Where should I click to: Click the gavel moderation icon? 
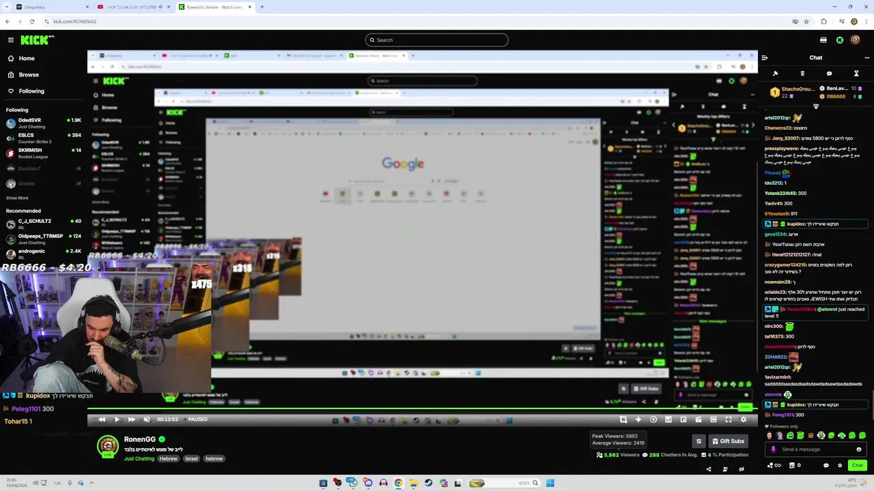[x=775, y=74]
